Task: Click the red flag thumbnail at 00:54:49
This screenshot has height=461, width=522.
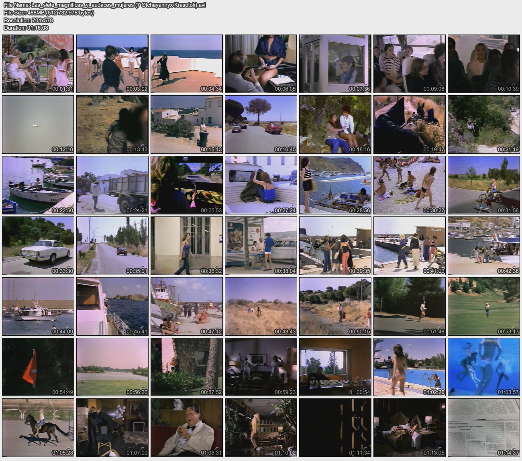Action: [x=38, y=367]
